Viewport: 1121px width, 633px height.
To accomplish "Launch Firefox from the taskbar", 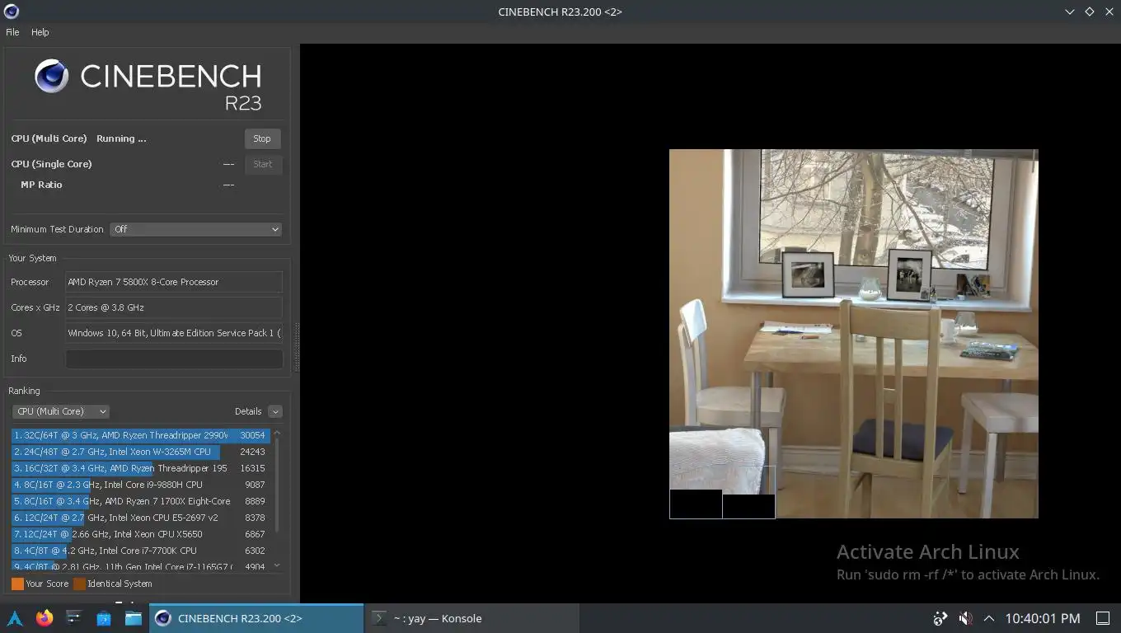I will point(45,618).
